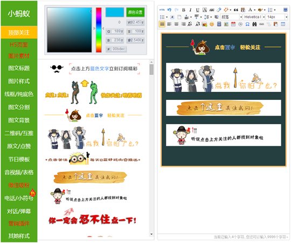Select align left icon
The height and width of the screenshot is (243, 291).
point(169,24)
